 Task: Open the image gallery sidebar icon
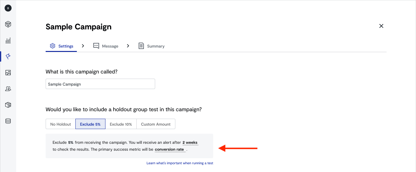[x=8, y=73]
